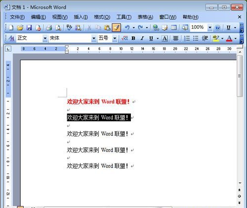Click the Copy icon
The image size is (247, 208).
[x=98, y=28]
